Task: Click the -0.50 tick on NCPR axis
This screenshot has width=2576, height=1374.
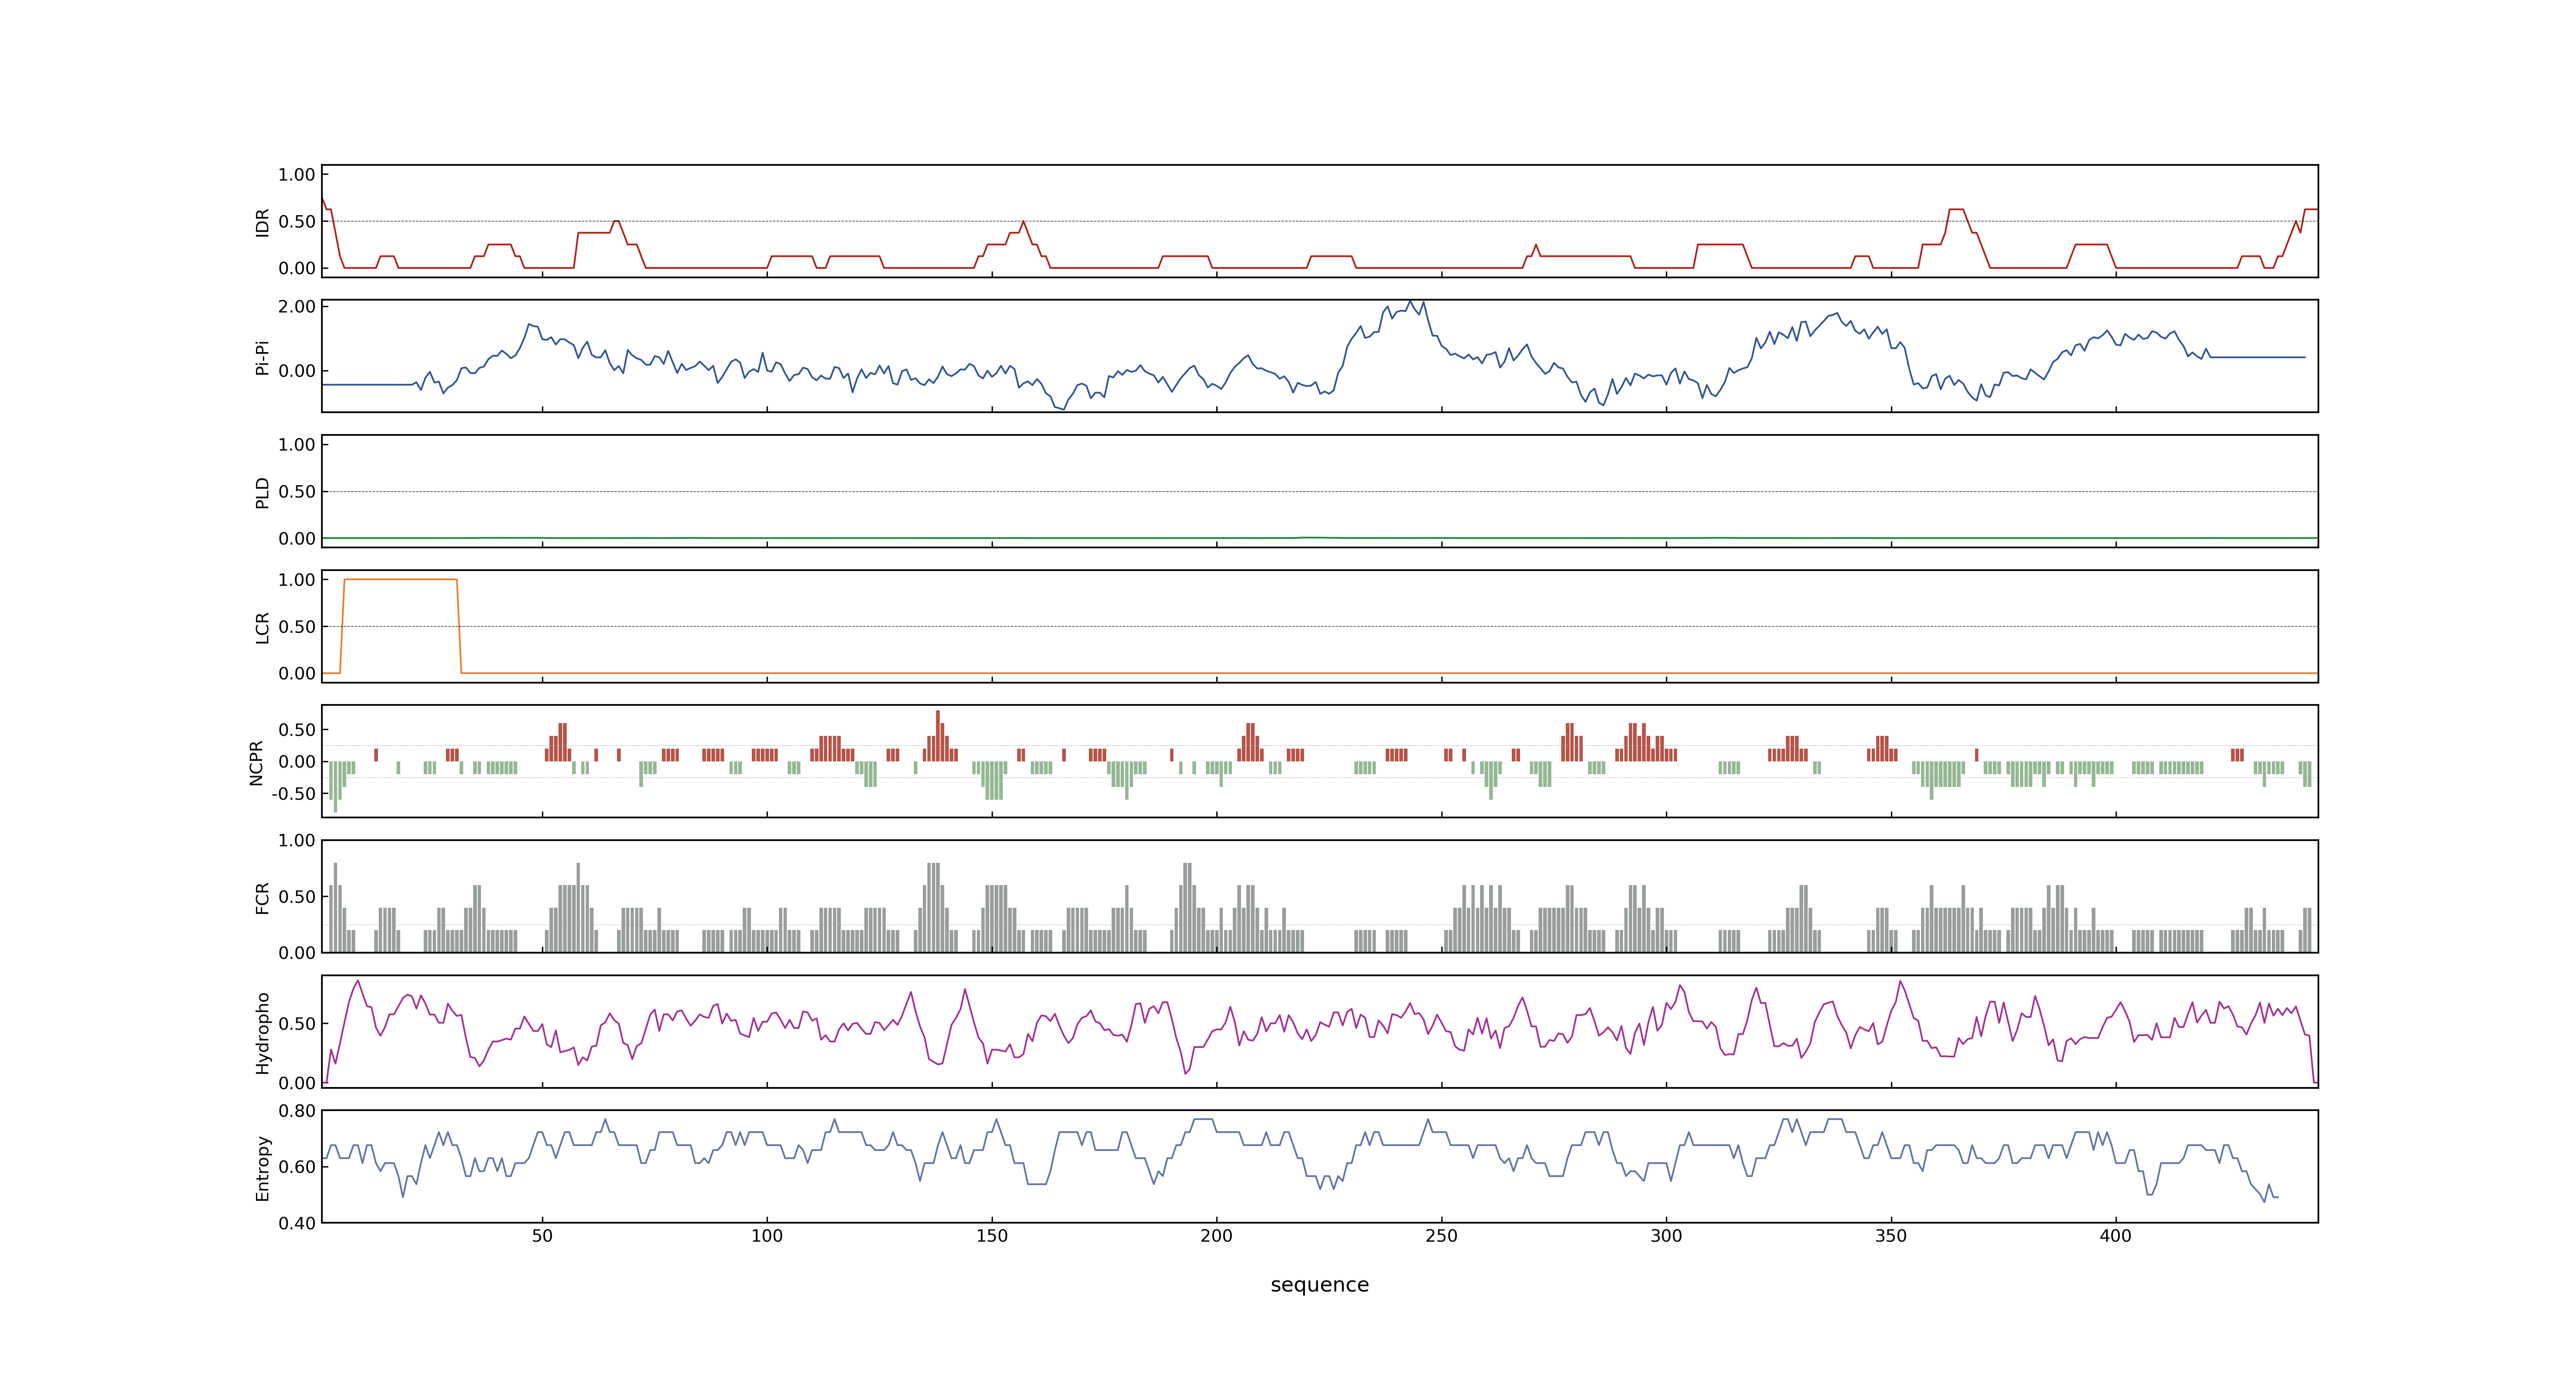Action: [x=293, y=794]
